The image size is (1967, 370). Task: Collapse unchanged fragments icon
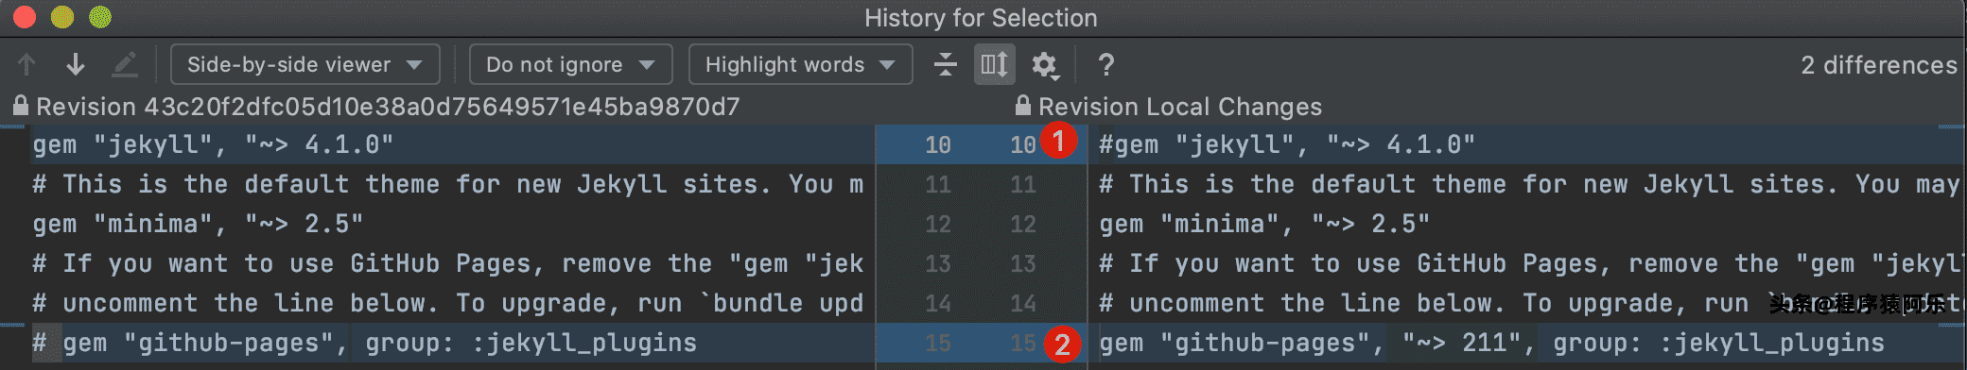[x=945, y=64]
